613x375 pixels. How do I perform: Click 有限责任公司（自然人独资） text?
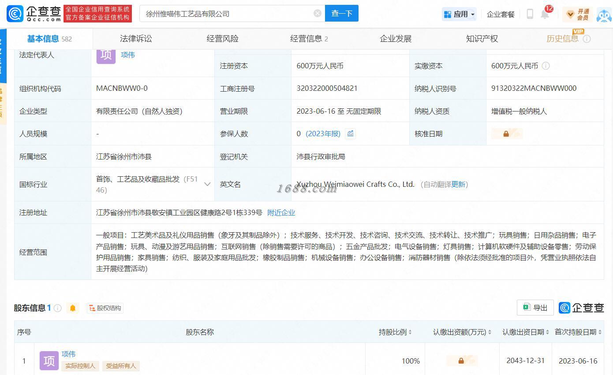[x=139, y=111]
